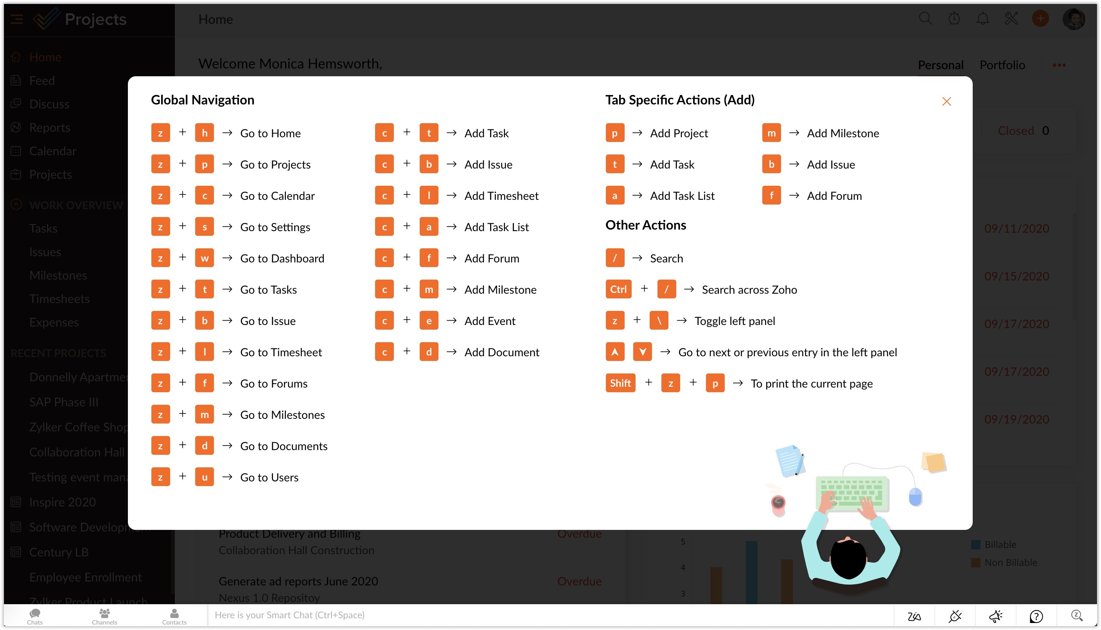1101x630 pixels.
Task: Click the 'u' key for Go to Users
Action: pyautogui.click(x=204, y=477)
